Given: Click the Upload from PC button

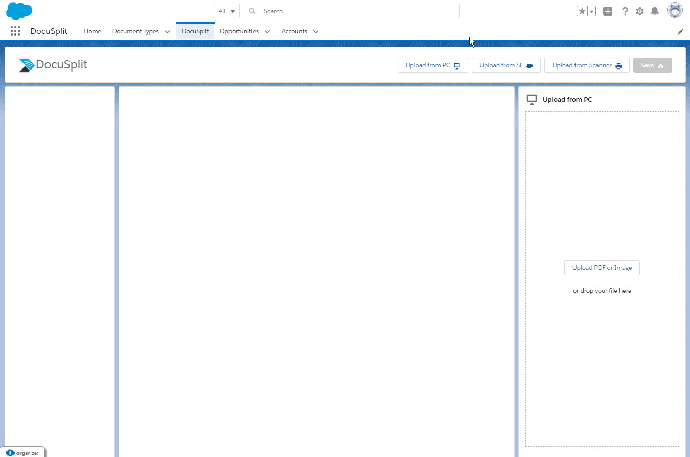Looking at the screenshot, I should coord(433,65).
